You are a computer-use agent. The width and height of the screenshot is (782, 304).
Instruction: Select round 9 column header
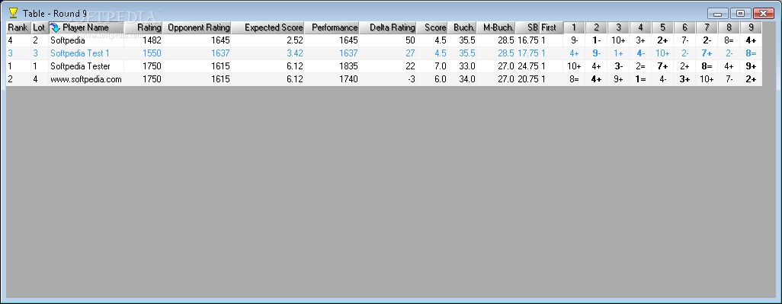[751, 28]
